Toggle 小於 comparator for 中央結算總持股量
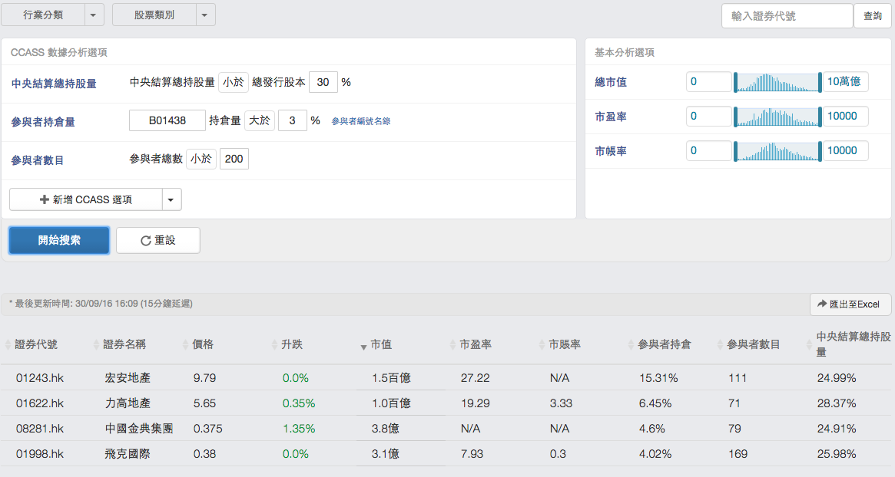 pos(234,82)
